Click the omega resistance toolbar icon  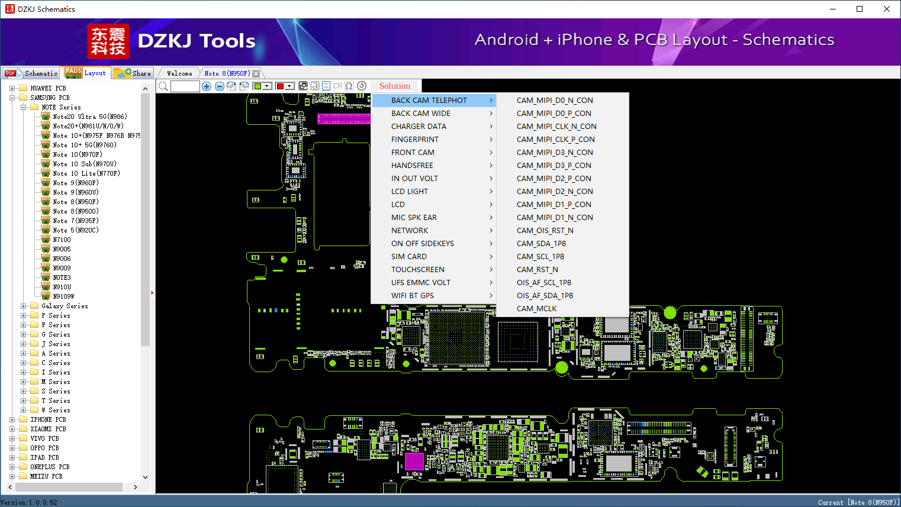click(349, 86)
